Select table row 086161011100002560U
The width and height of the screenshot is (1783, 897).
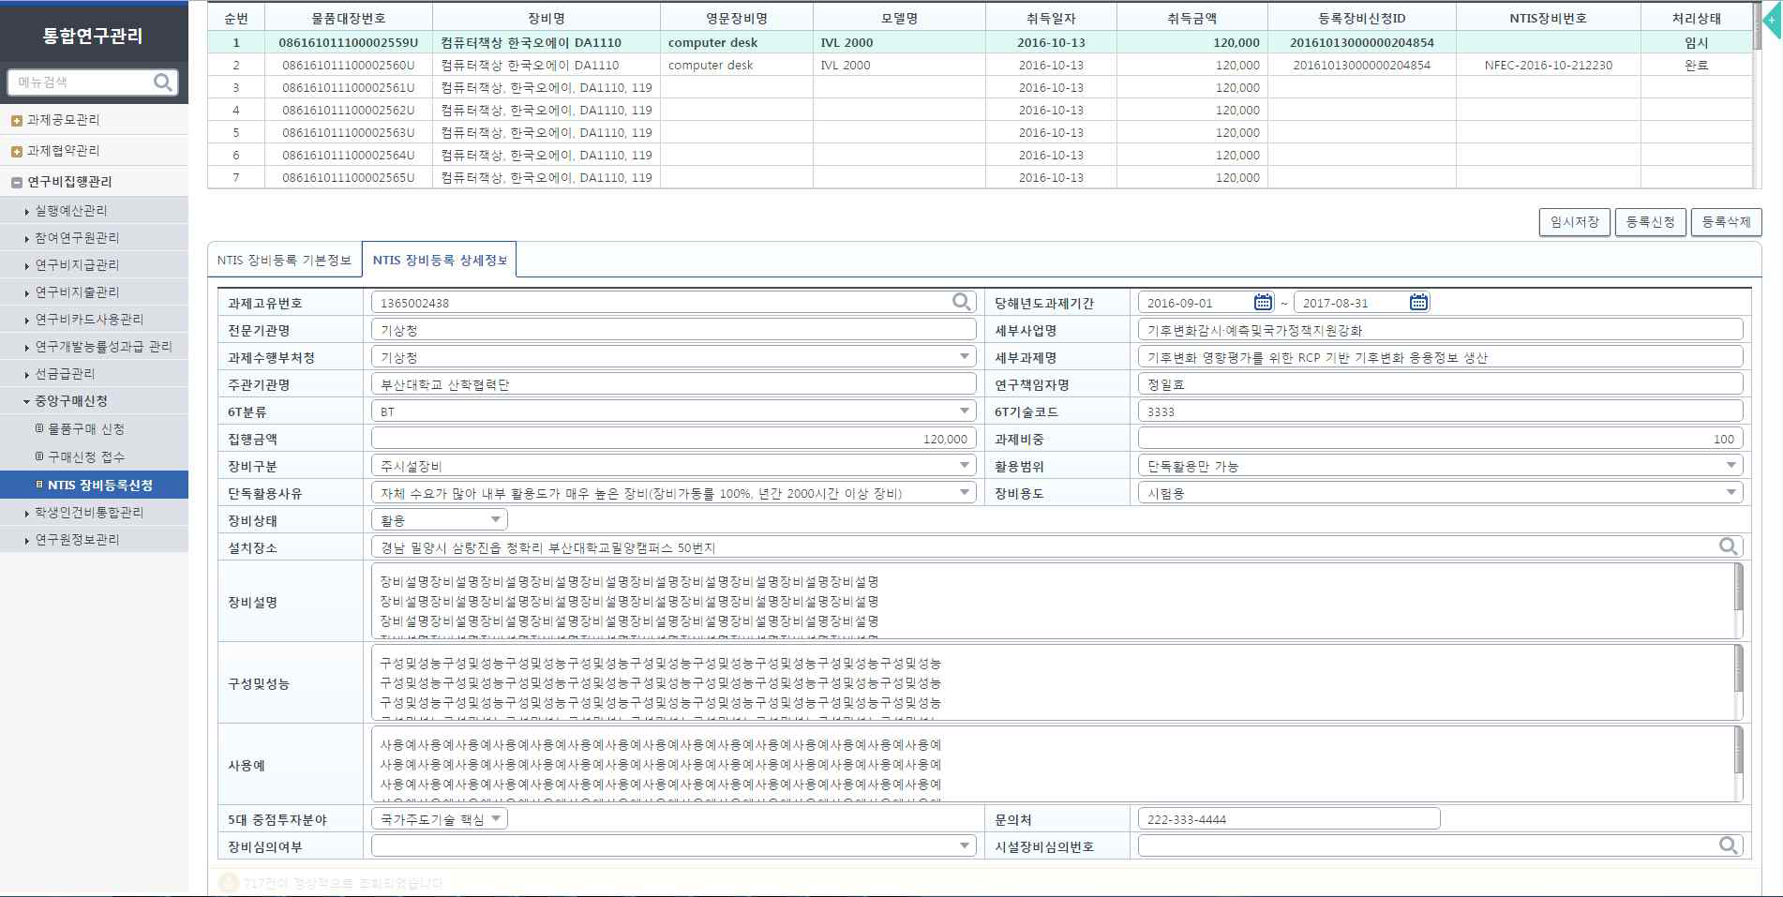[981, 65]
